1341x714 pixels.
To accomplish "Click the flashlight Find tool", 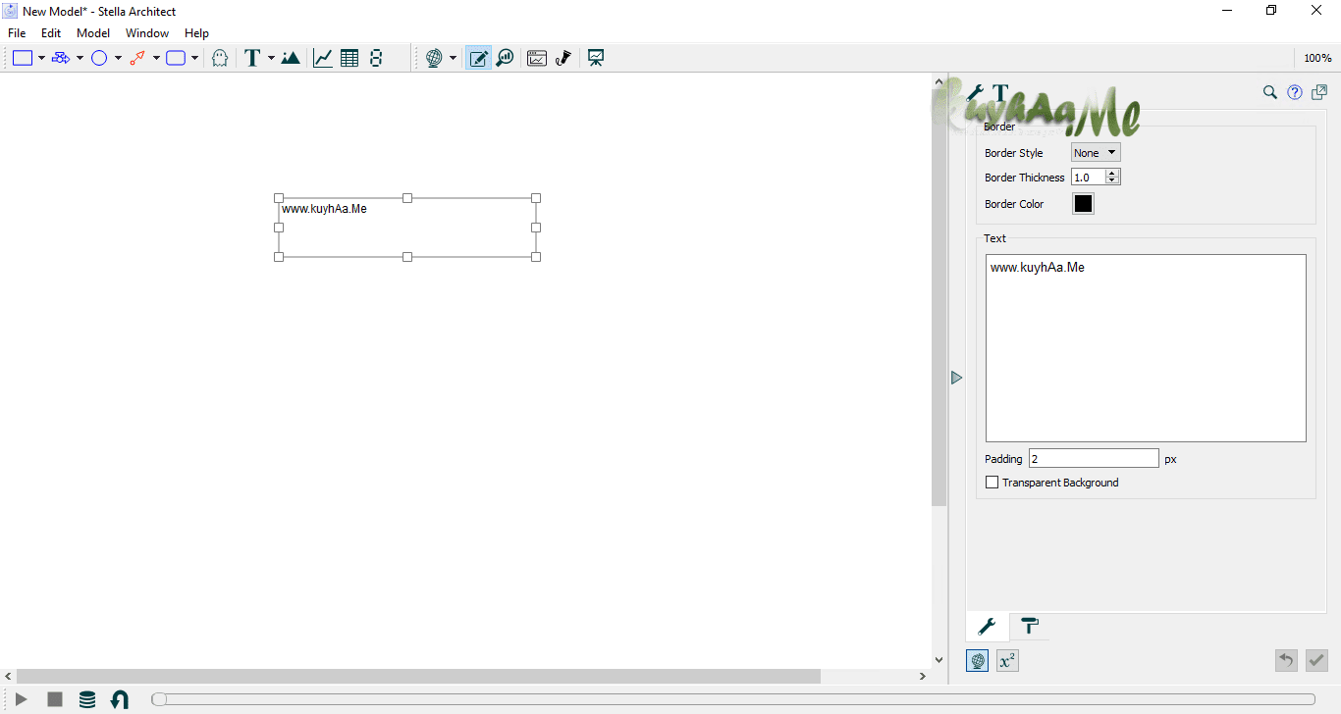I will 563,59.
